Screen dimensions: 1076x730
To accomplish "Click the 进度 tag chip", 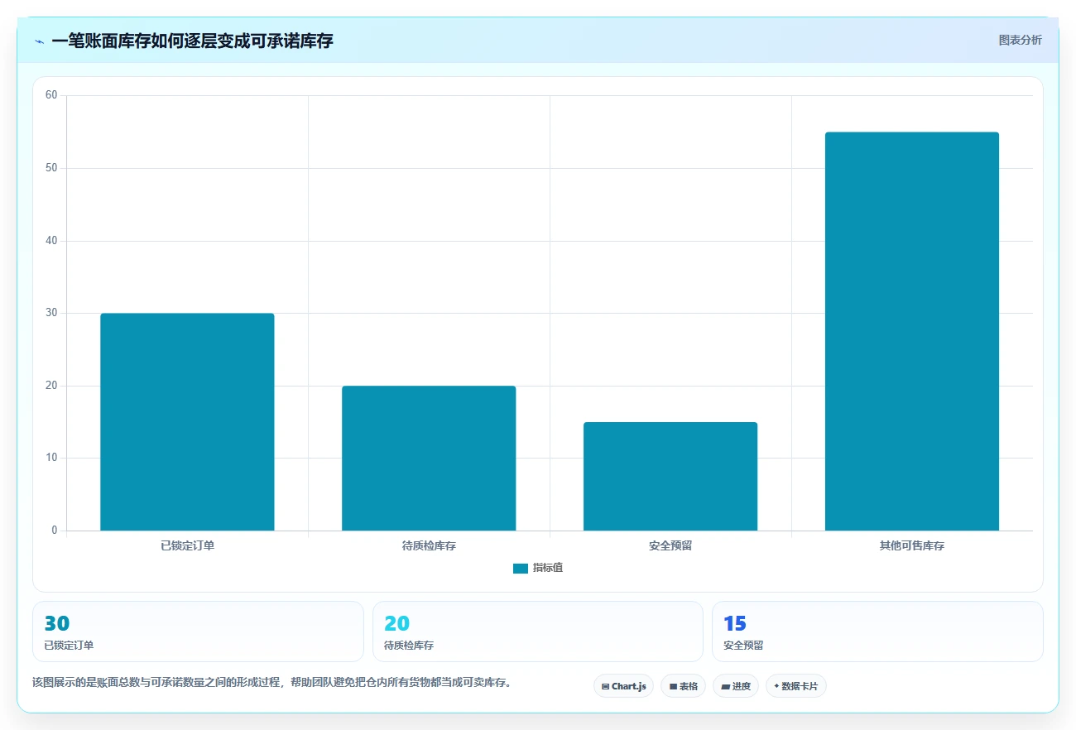I will [x=736, y=686].
